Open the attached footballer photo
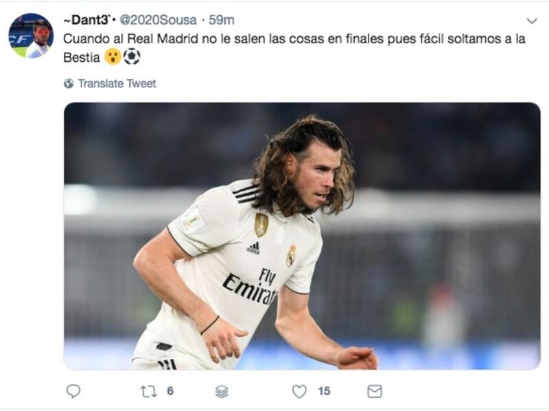Viewport: 549px width, 411px height. tap(302, 236)
